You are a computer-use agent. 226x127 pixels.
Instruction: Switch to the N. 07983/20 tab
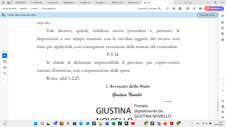[x=37, y=3]
